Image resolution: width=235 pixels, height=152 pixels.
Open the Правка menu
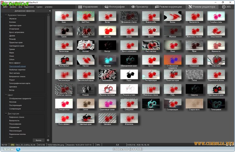[x=13, y=7]
